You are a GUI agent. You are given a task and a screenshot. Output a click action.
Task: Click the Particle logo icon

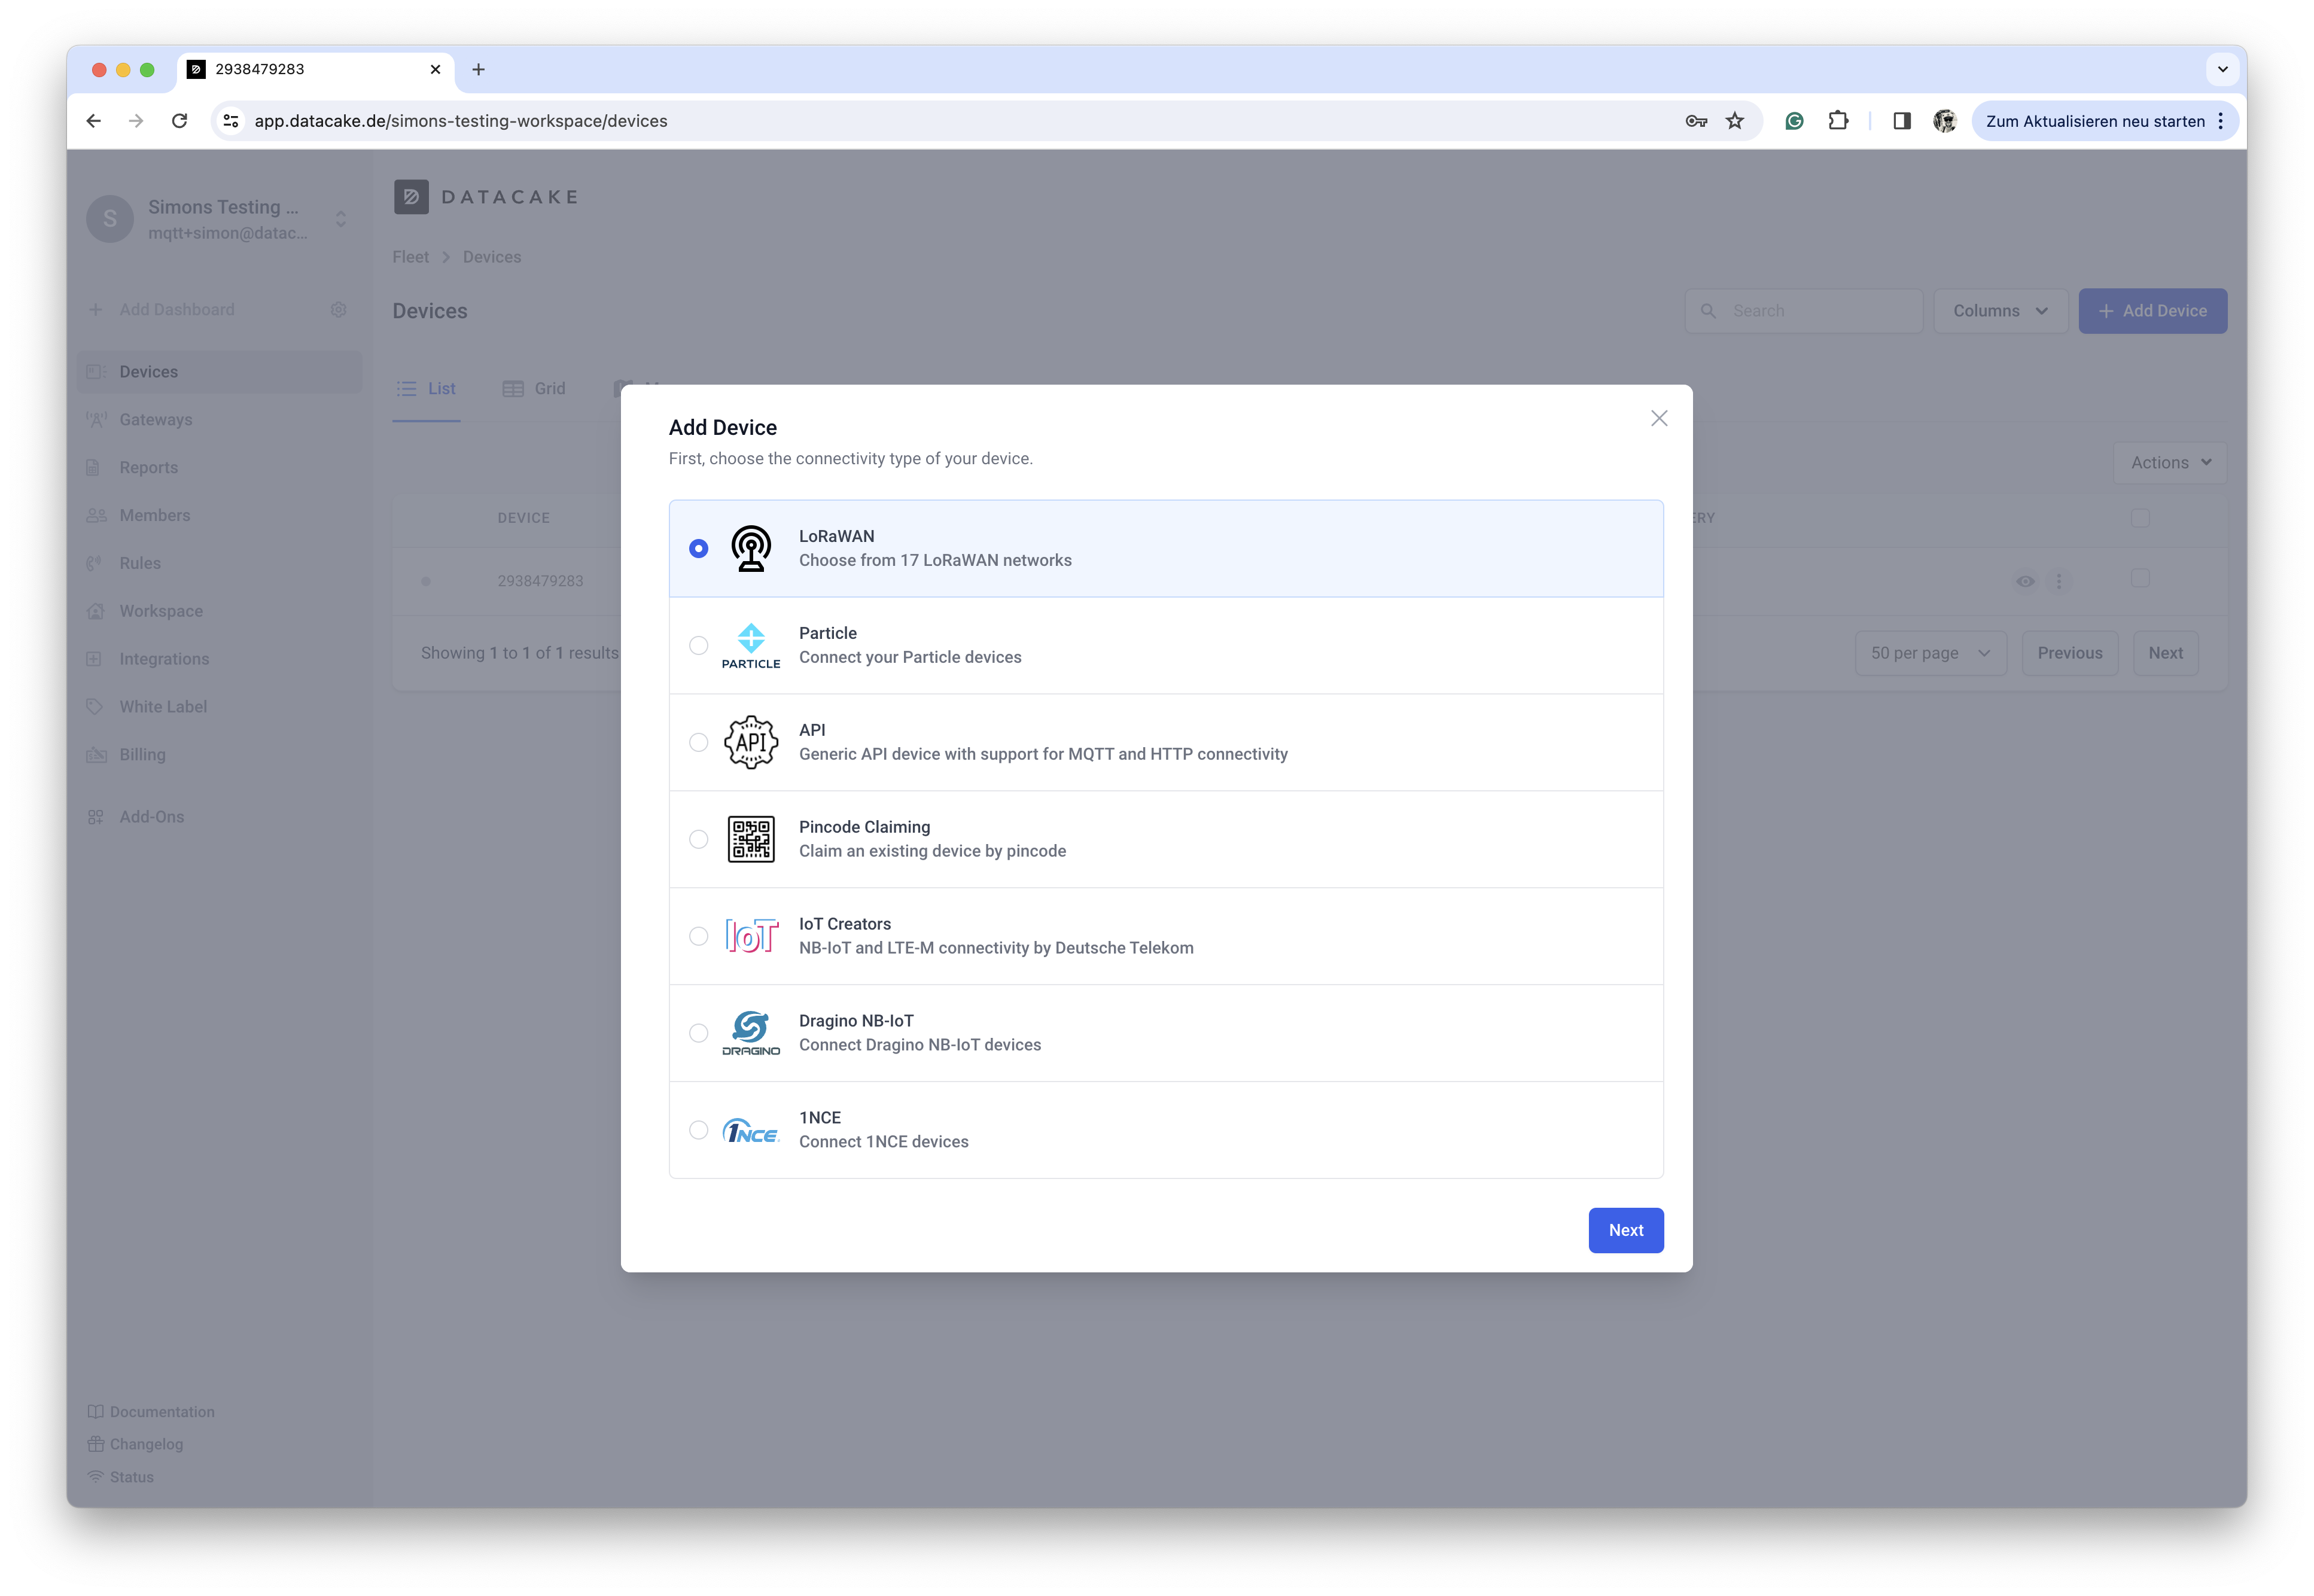click(750, 645)
